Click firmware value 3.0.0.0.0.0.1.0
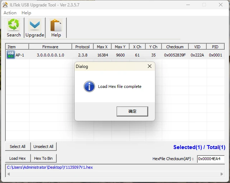The height and width of the screenshot is (183, 230). click(x=50, y=55)
